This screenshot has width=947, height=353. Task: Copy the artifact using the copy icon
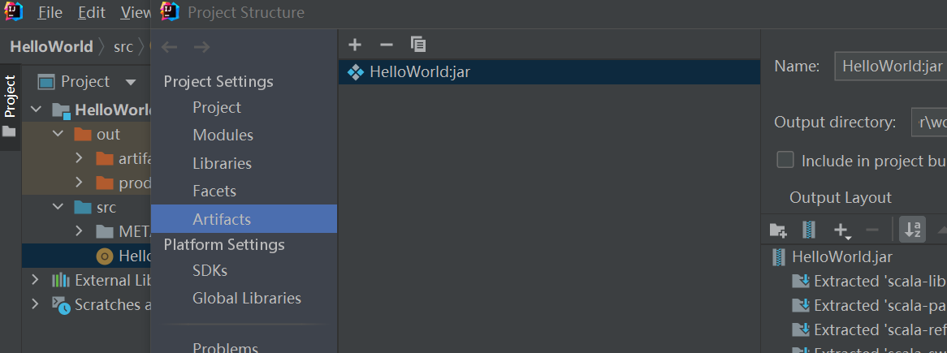tap(418, 45)
